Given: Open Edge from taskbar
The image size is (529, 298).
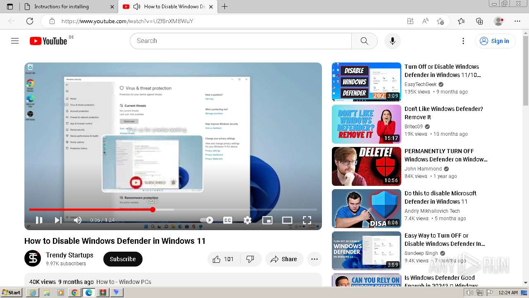Looking at the screenshot, I should pos(89,293).
